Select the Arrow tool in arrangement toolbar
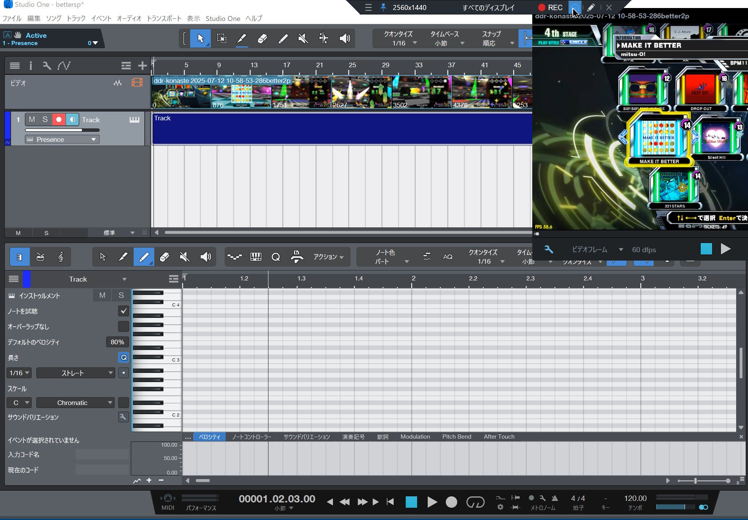 (200, 38)
